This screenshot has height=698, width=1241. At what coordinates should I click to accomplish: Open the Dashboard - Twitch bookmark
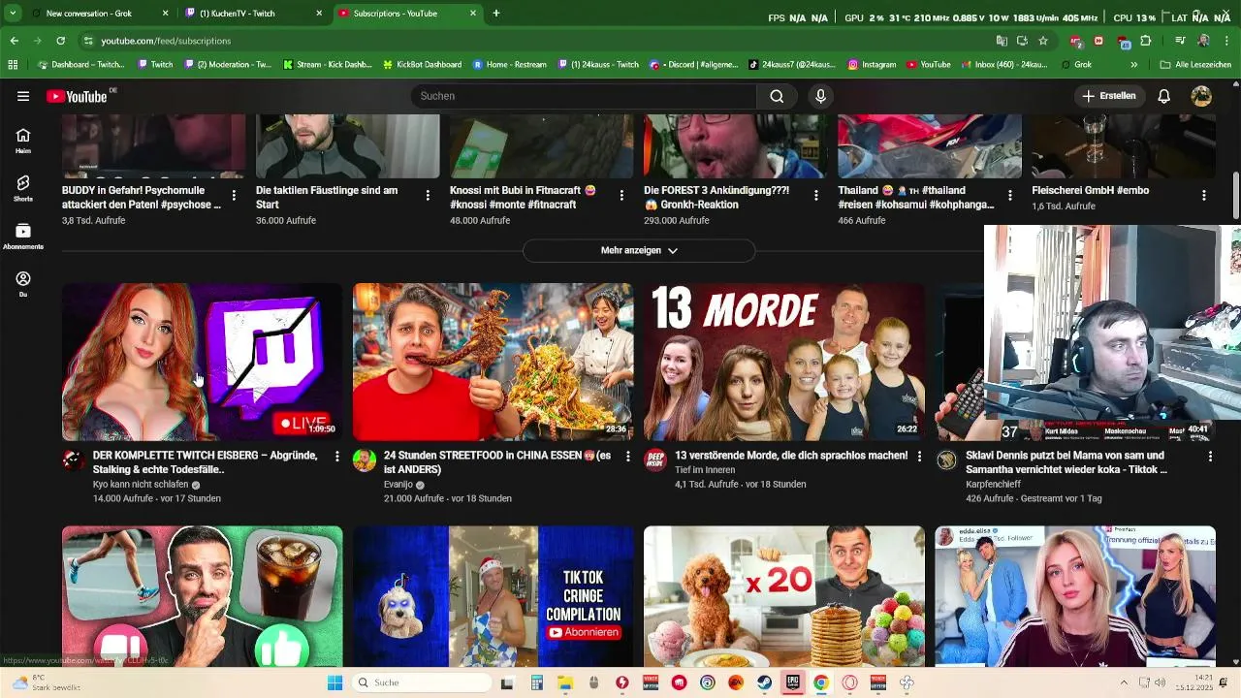coord(81,65)
